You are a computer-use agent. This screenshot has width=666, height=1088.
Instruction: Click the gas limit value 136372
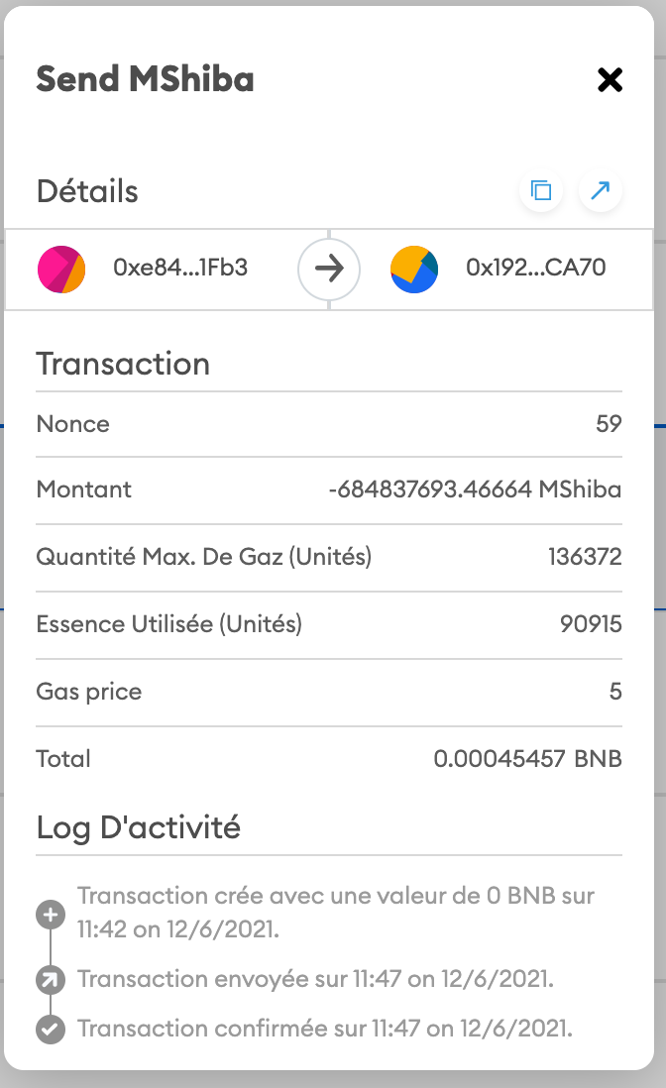(585, 557)
